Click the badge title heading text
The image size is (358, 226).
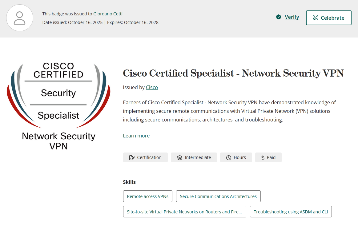pos(233,73)
